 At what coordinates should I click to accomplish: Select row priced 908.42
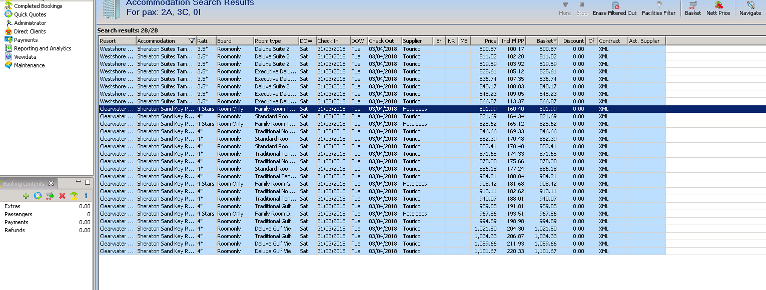coord(382,184)
